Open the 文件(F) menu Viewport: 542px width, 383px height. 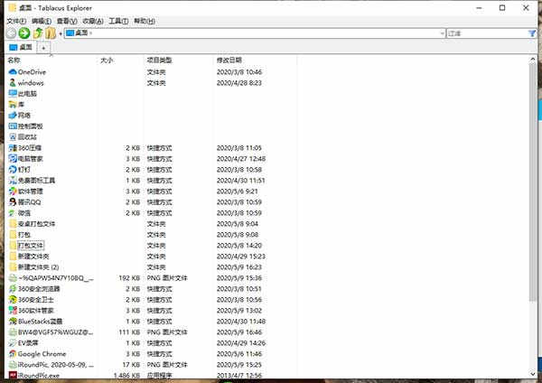[16, 19]
